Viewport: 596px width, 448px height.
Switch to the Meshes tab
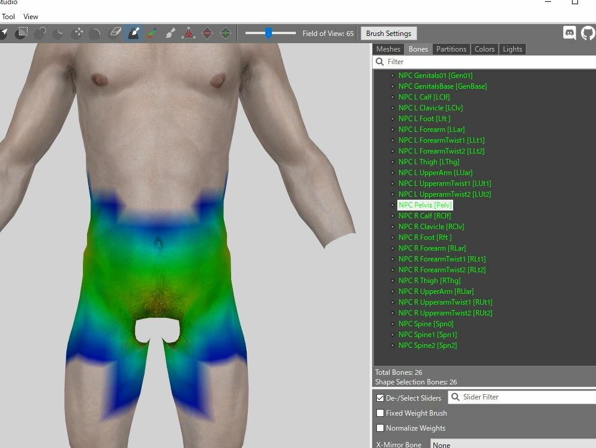(x=388, y=49)
